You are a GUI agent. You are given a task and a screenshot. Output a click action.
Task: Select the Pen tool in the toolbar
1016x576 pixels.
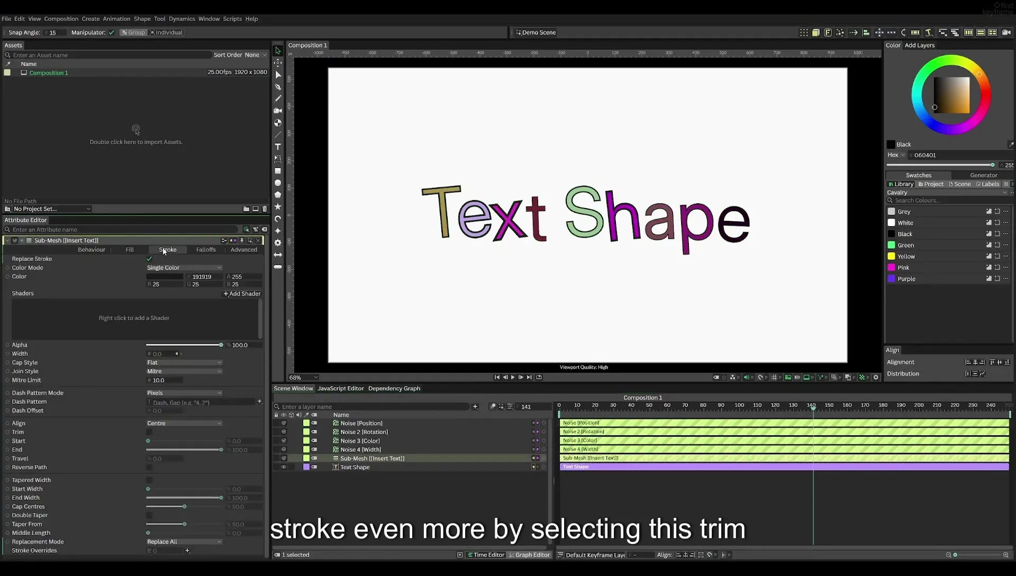coord(278,86)
